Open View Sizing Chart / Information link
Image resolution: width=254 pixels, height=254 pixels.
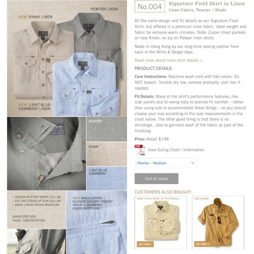[176, 150]
